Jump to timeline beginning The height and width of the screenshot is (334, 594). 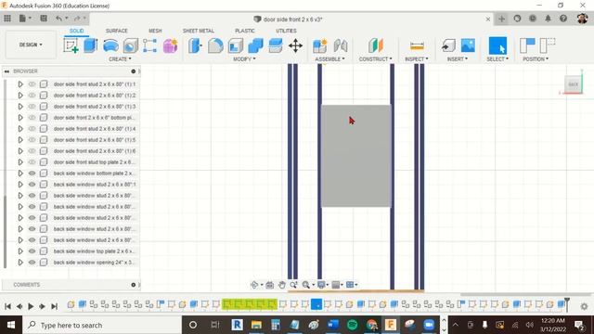coord(7,306)
